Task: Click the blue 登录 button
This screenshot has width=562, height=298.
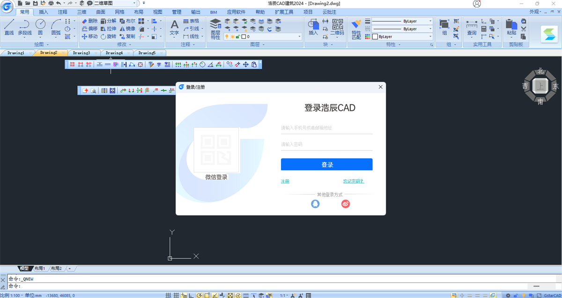Action: [x=326, y=164]
